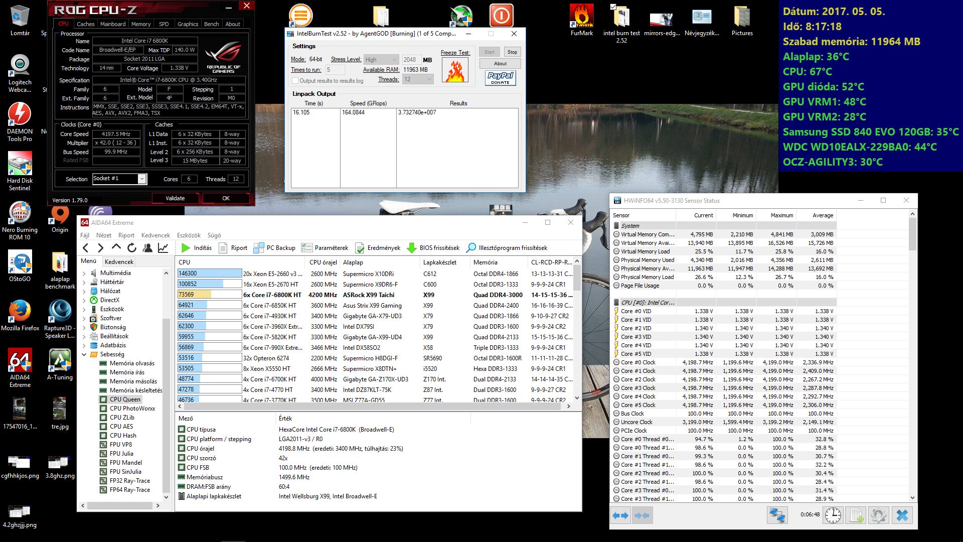Collapse Sebesség tree node

84,354
